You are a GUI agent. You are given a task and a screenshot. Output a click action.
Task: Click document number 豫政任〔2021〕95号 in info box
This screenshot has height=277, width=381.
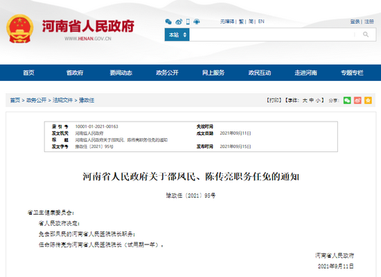[94, 146]
